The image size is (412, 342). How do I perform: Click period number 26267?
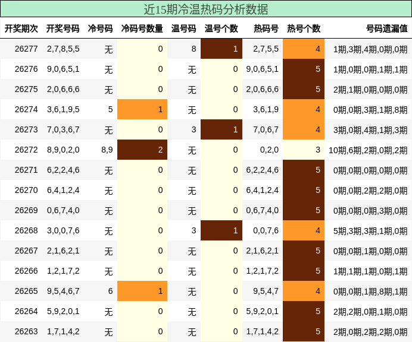[26, 251]
